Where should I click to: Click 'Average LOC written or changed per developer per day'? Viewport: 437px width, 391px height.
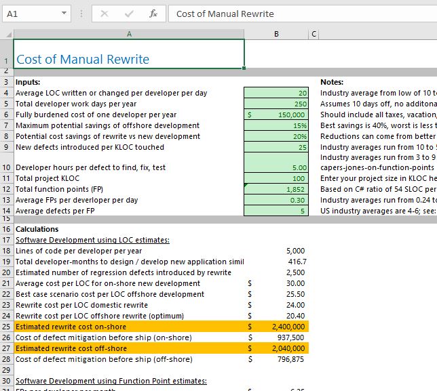point(111,93)
